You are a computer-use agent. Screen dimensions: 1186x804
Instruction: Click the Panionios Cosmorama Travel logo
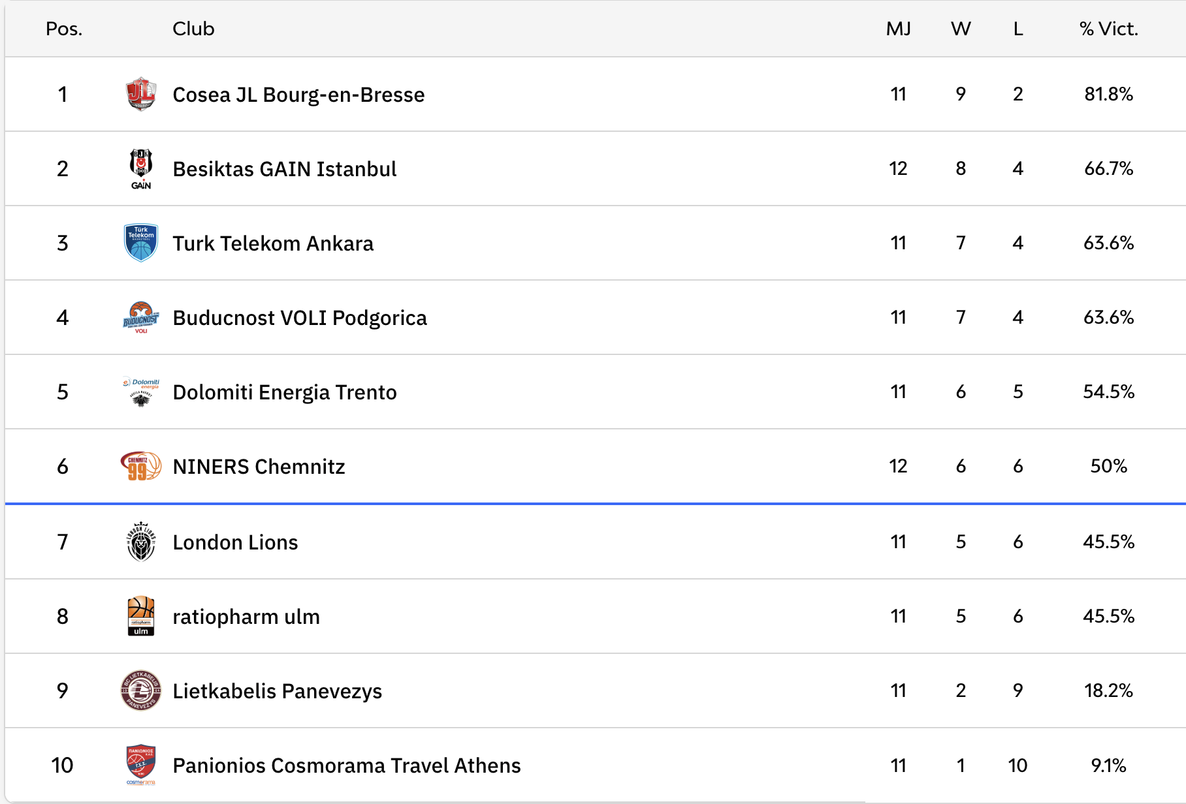(x=140, y=765)
